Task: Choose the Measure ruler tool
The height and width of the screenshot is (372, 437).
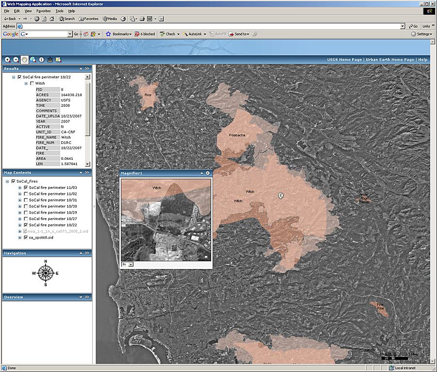Action: pos(50,60)
